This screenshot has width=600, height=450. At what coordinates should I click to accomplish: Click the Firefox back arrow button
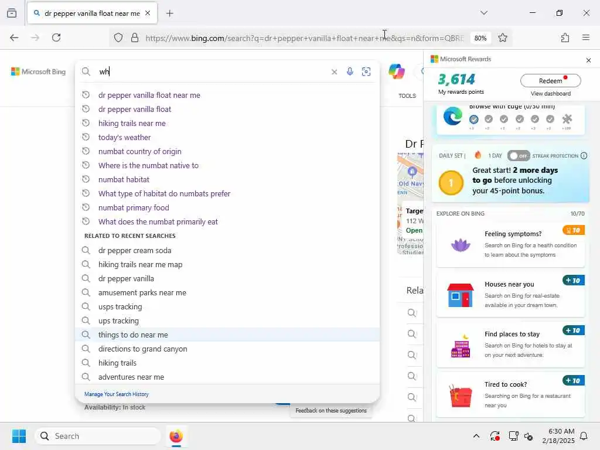tap(14, 37)
